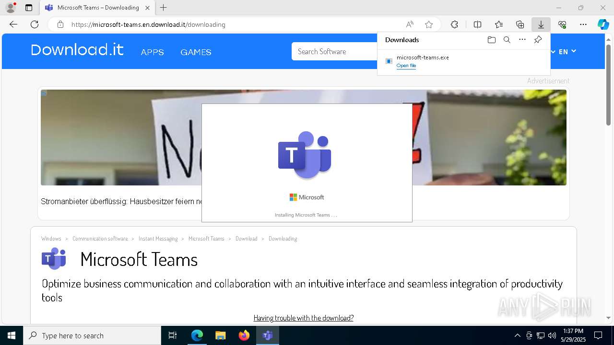Viewport: 614px width, 345px height.
Task: Open Task View on taskbar
Action: click(173, 335)
